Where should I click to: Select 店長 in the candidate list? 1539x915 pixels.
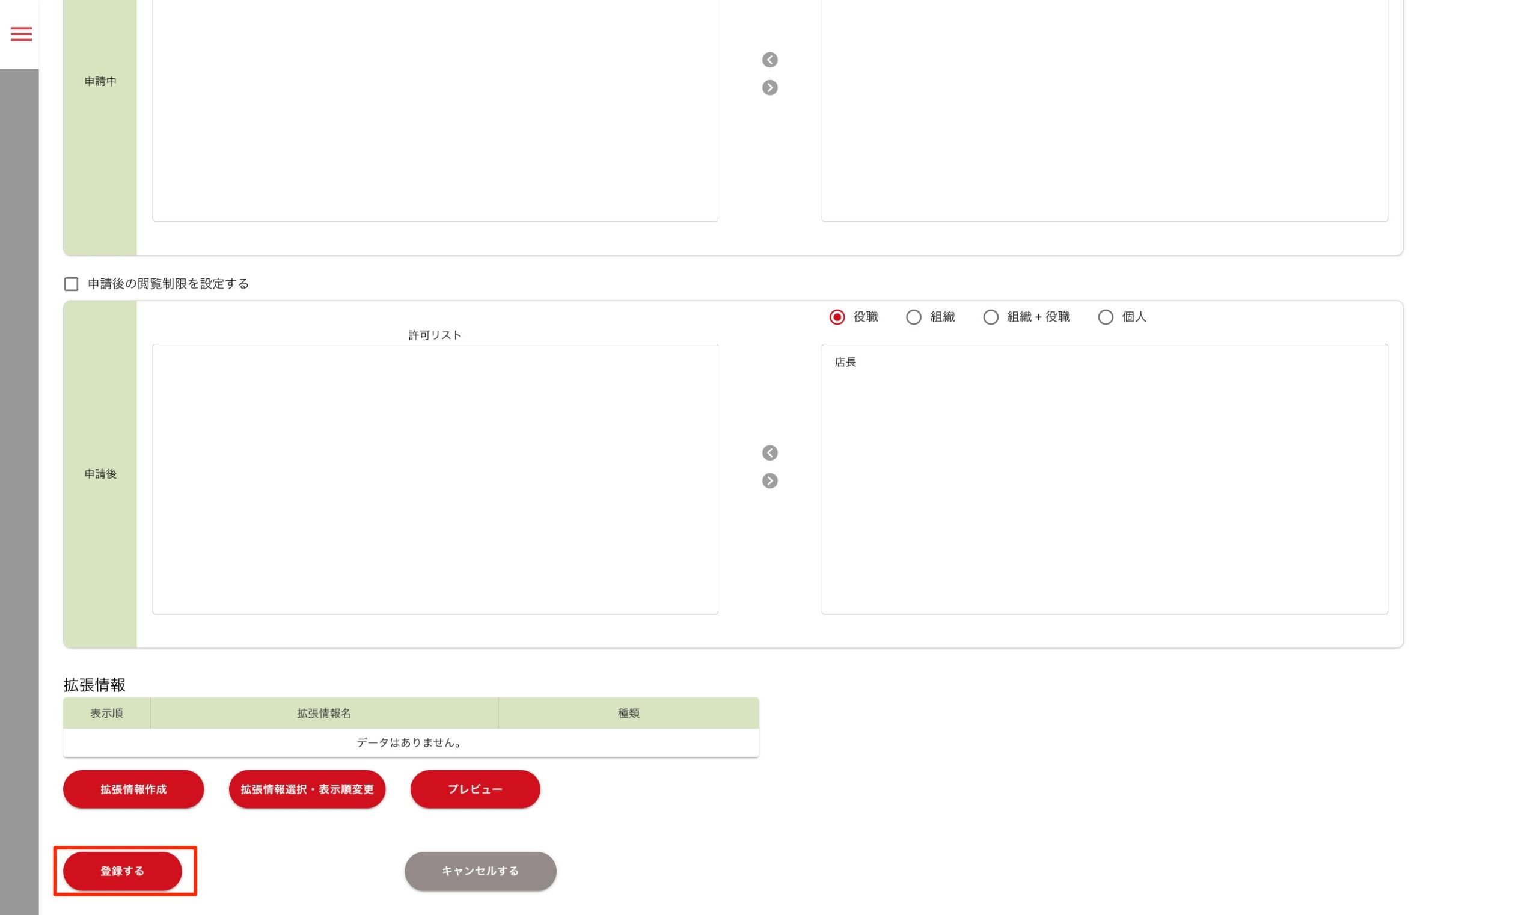pyautogui.click(x=845, y=363)
